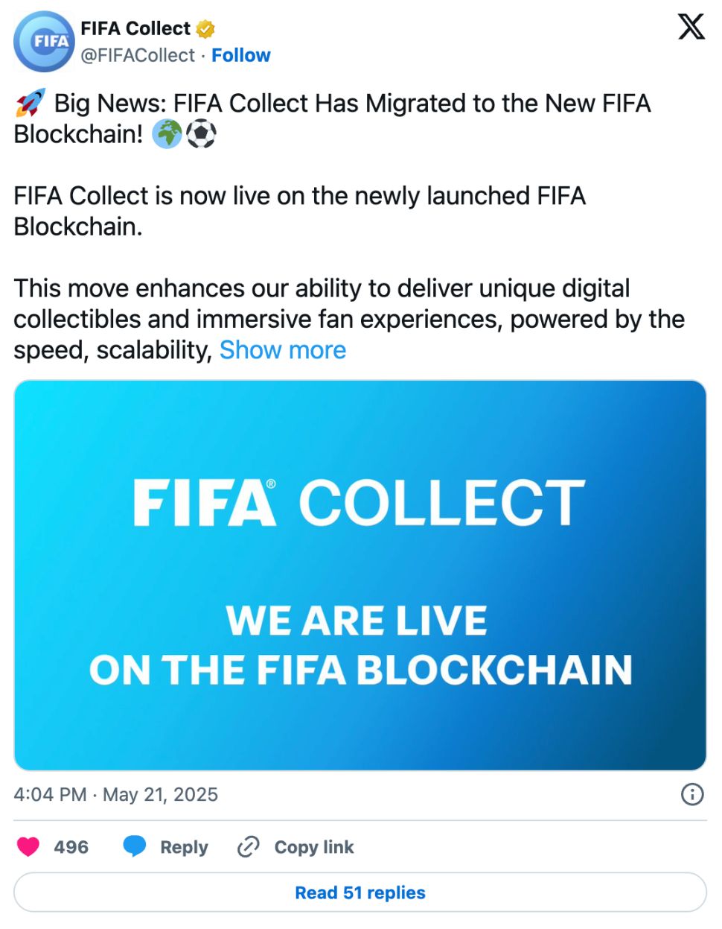Click the Copy link text
The width and height of the screenshot is (722, 929).
(x=313, y=847)
